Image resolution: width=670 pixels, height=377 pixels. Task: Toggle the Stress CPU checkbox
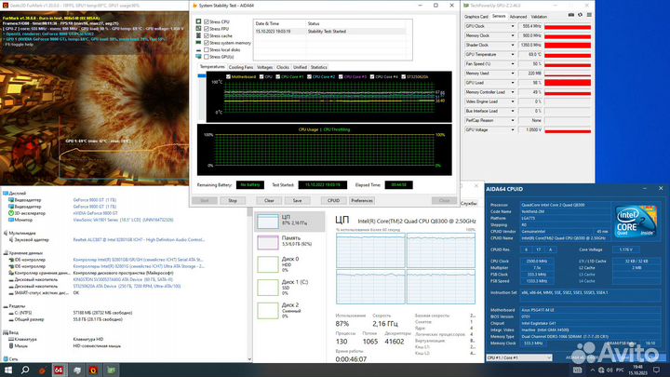pos(207,21)
